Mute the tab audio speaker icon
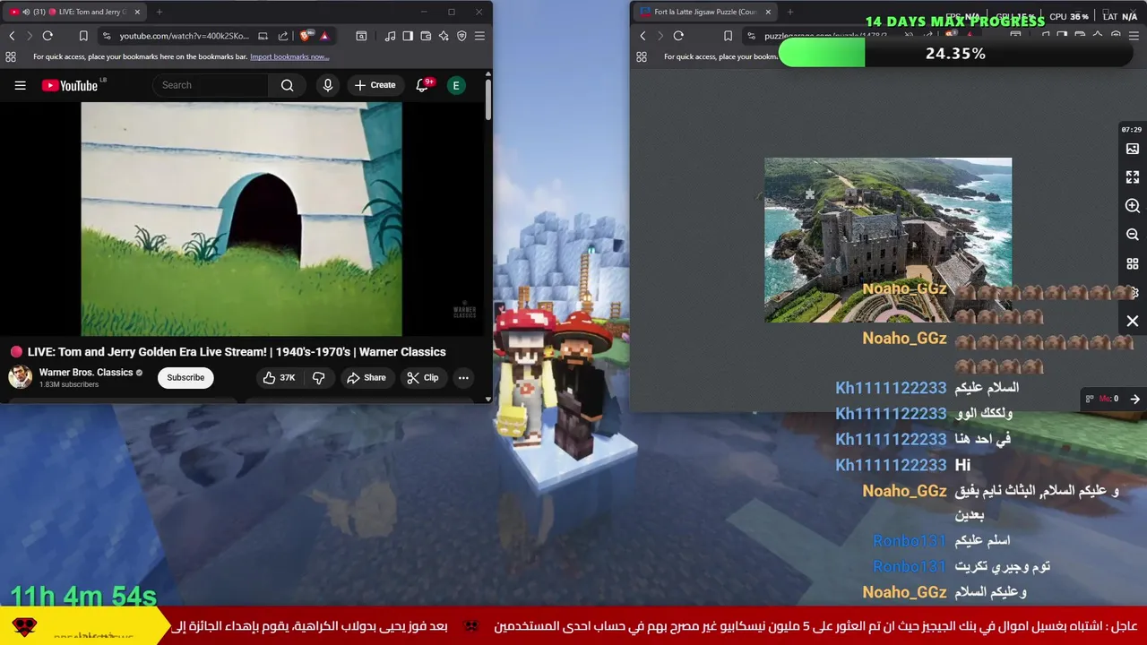Image resolution: width=1147 pixels, height=645 pixels. pyautogui.click(x=26, y=12)
